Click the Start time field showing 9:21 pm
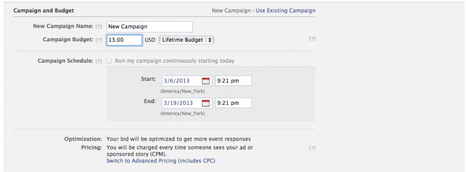The height and width of the screenshot is (172, 466). (x=233, y=81)
